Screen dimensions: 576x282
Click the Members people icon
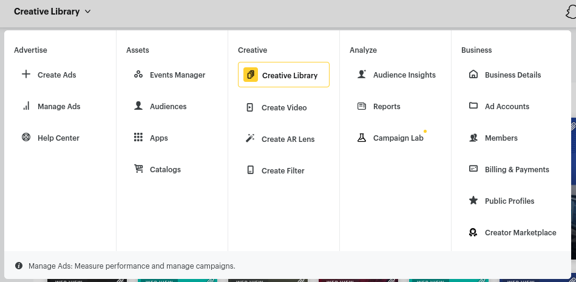(473, 138)
